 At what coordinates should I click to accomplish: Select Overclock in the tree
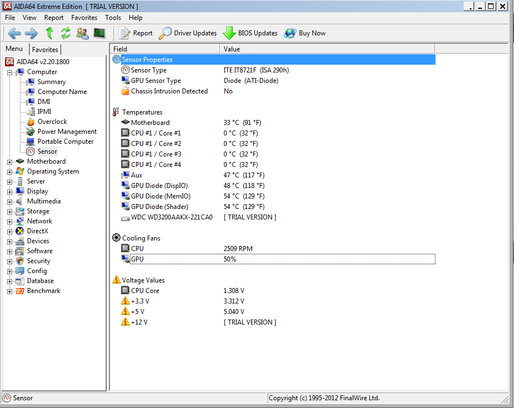[52, 122]
